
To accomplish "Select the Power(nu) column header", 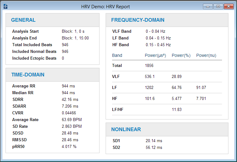I will click(x=206, y=55).
